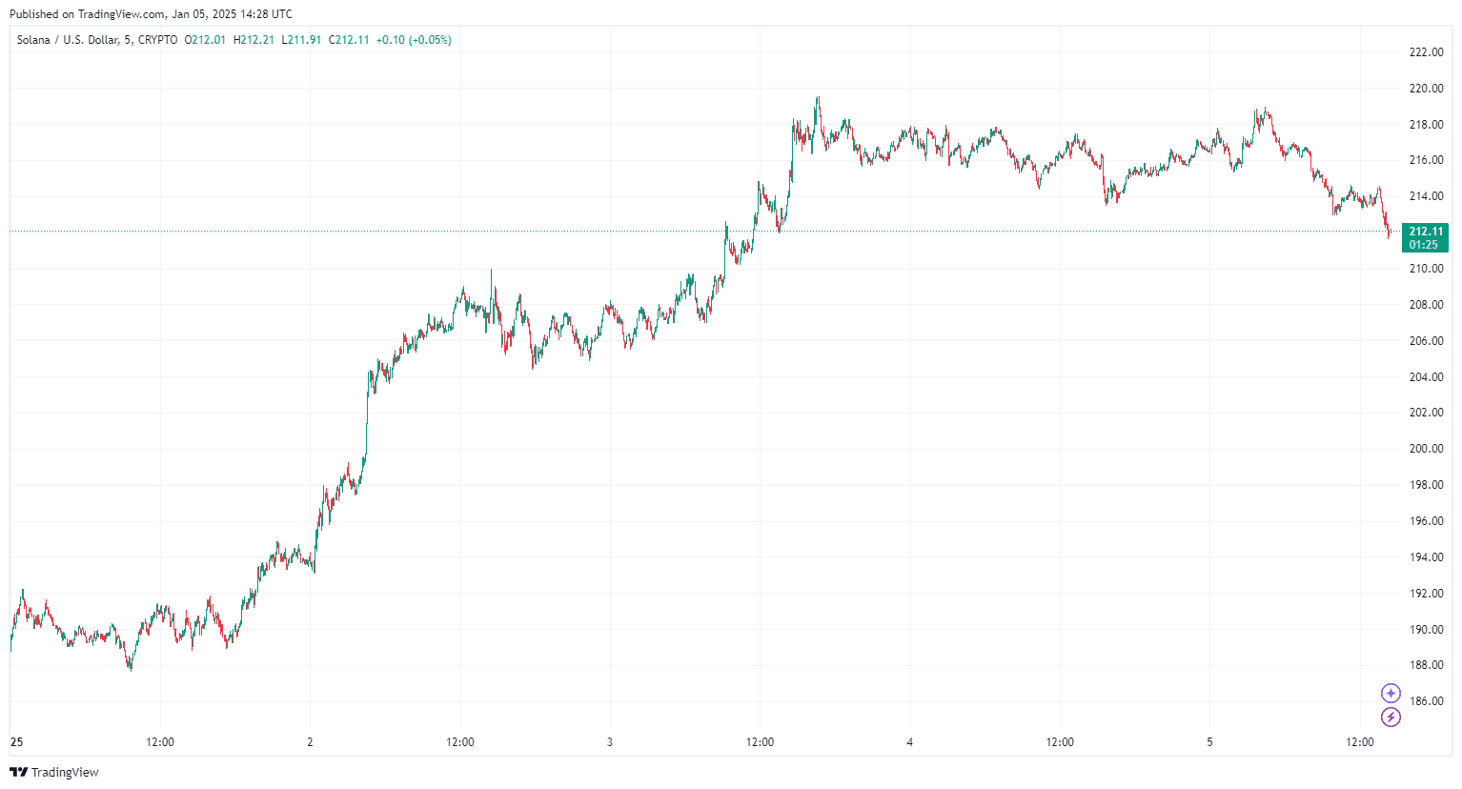The image size is (1462, 789).
Task: Click the purple lightning bolt icon
Action: (x=1391, y=718)
